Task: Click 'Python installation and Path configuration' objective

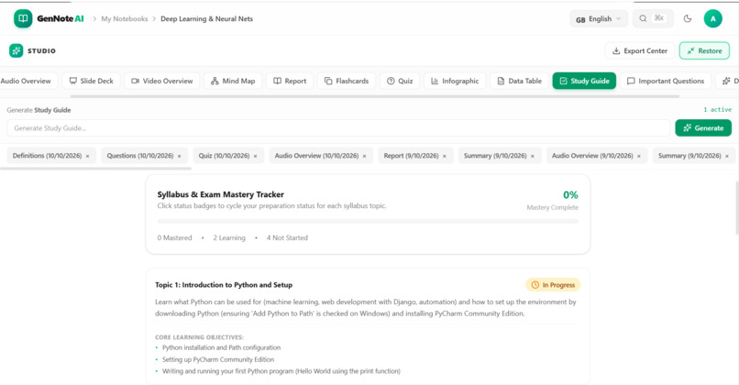Action: pos(221,347)
